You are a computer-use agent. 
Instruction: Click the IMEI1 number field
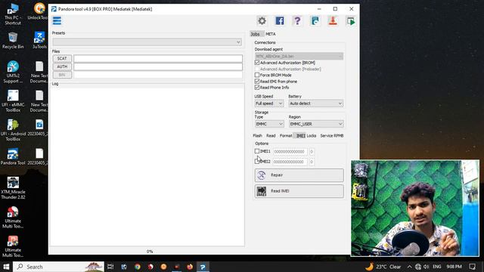tap(290, 151)
